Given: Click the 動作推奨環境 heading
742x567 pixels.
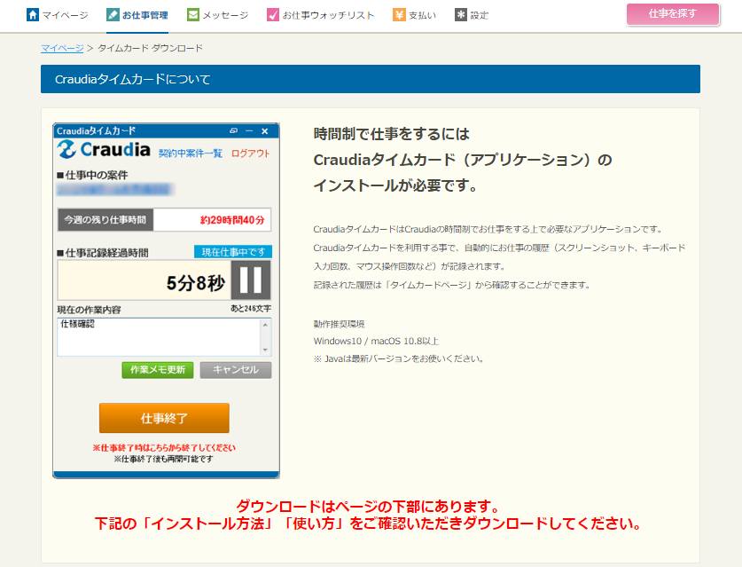Looking at the screenshot, I should [339, 325].
